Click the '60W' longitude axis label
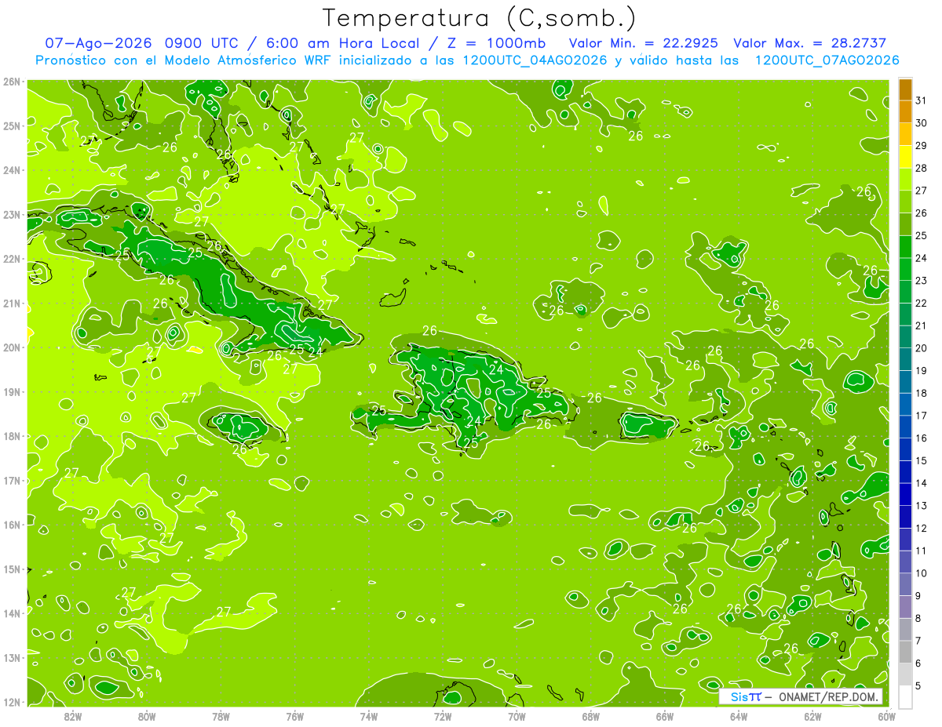Viewport: 942px width, 727px height. pyautogui.click(x=886, y=716)
